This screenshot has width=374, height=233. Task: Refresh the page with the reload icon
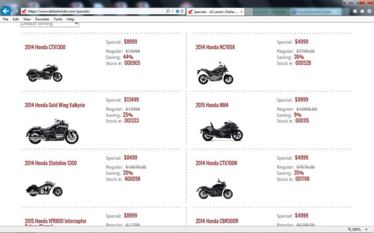(182, 11)
